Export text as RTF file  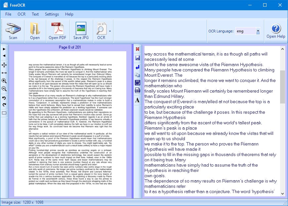click(x=138, y=91)
